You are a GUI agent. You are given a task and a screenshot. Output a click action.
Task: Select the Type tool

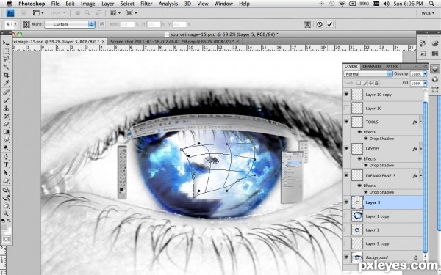pos(6,165)
